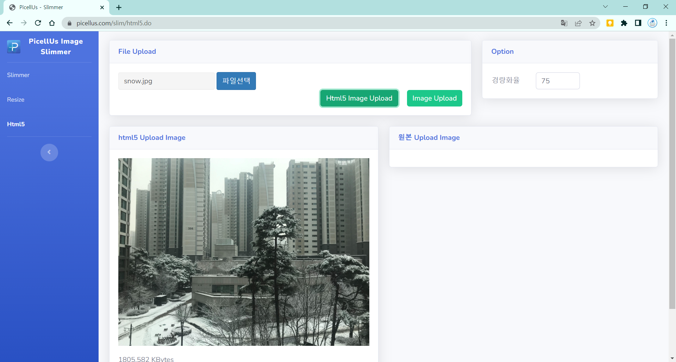Click the Option panel heading
The height and width of the screenshot is (362, 676).
pos(502,51)
